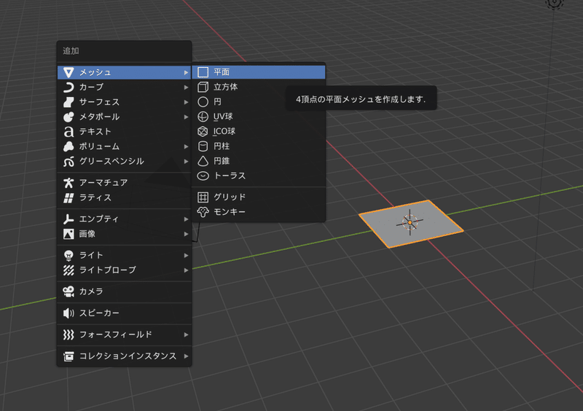Expand the カーブ submenu arrow
Screen dimensions: 583x411
tap(186, 87)
